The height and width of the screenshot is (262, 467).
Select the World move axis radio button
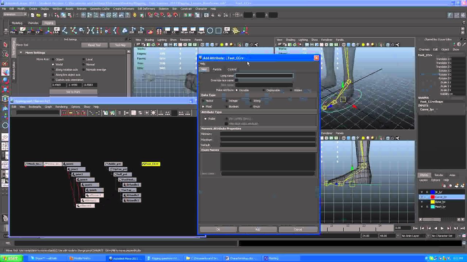(x=53, y=64)
